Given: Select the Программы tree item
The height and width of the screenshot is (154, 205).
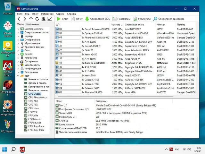Looking at the screenshot, I should [31, 61].
